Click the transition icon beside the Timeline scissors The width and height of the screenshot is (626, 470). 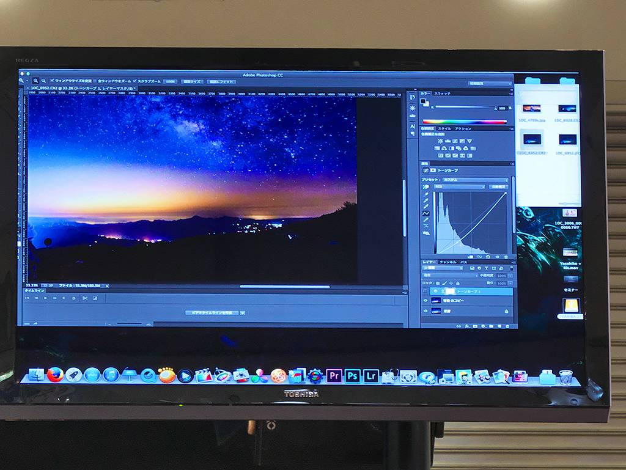point(95,298)
